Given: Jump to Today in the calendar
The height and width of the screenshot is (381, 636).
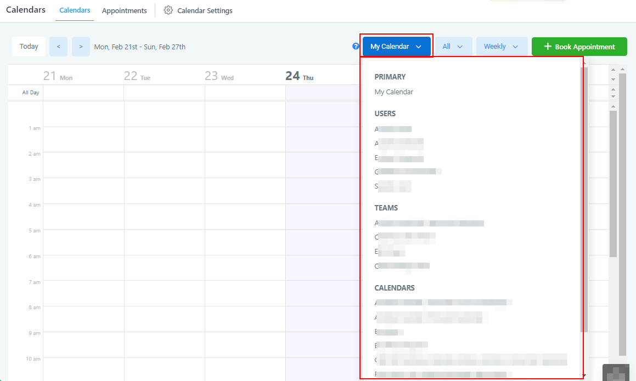Looking at the screenshot, I should click(x=29, y=47).
